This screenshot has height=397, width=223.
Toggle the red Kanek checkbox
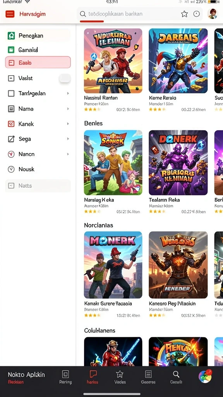pos(11,124)
